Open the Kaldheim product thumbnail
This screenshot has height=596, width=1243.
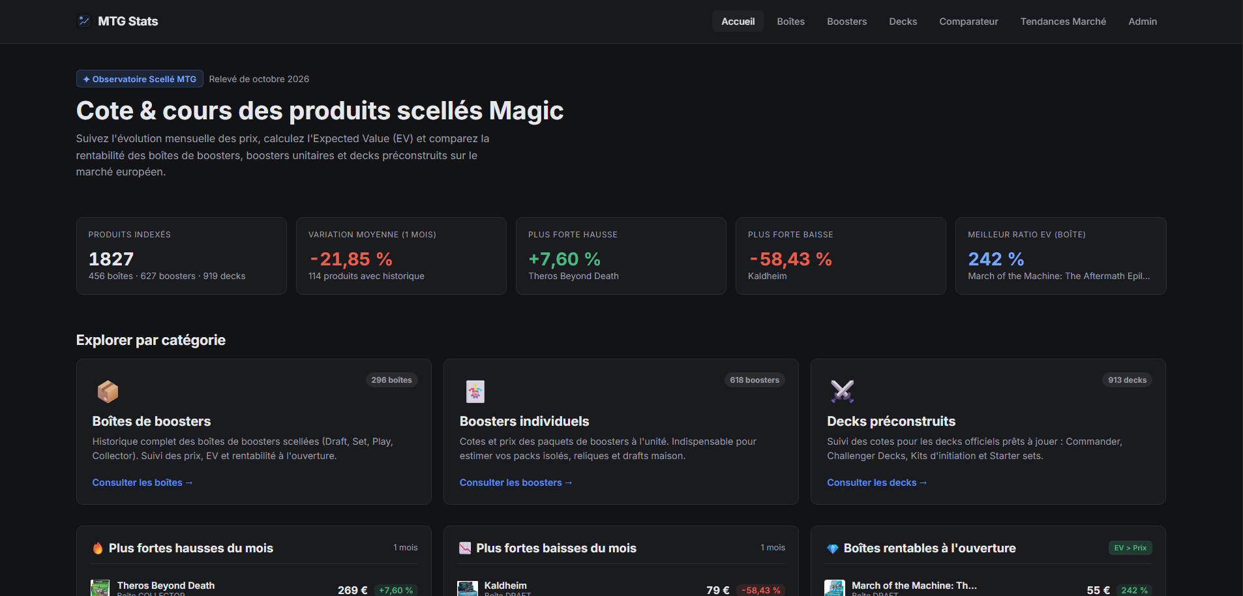pyautogui.click(x=468, y=588)
